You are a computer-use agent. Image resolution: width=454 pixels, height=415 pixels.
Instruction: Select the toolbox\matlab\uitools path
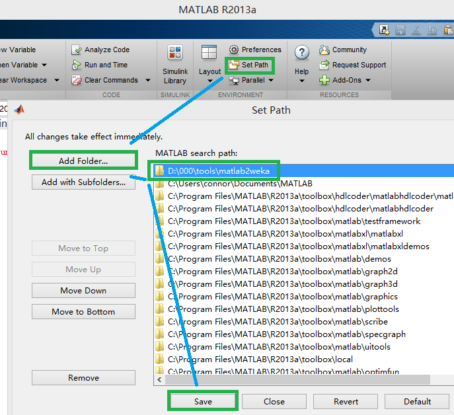[x=304, y=347]
